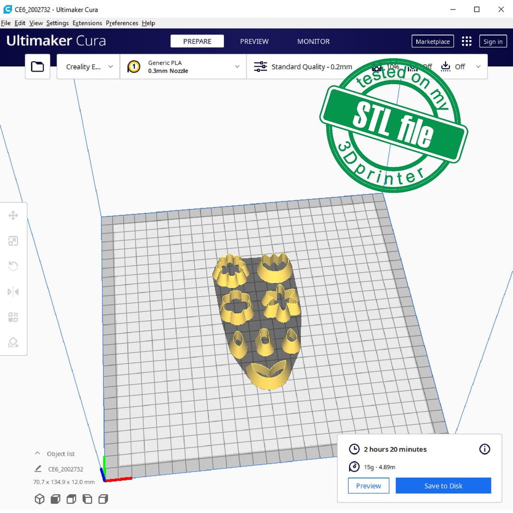This screenshot has height=513, width=513.
Task: Select the Scale tool in left toolbar
Action: coord(13,241)
